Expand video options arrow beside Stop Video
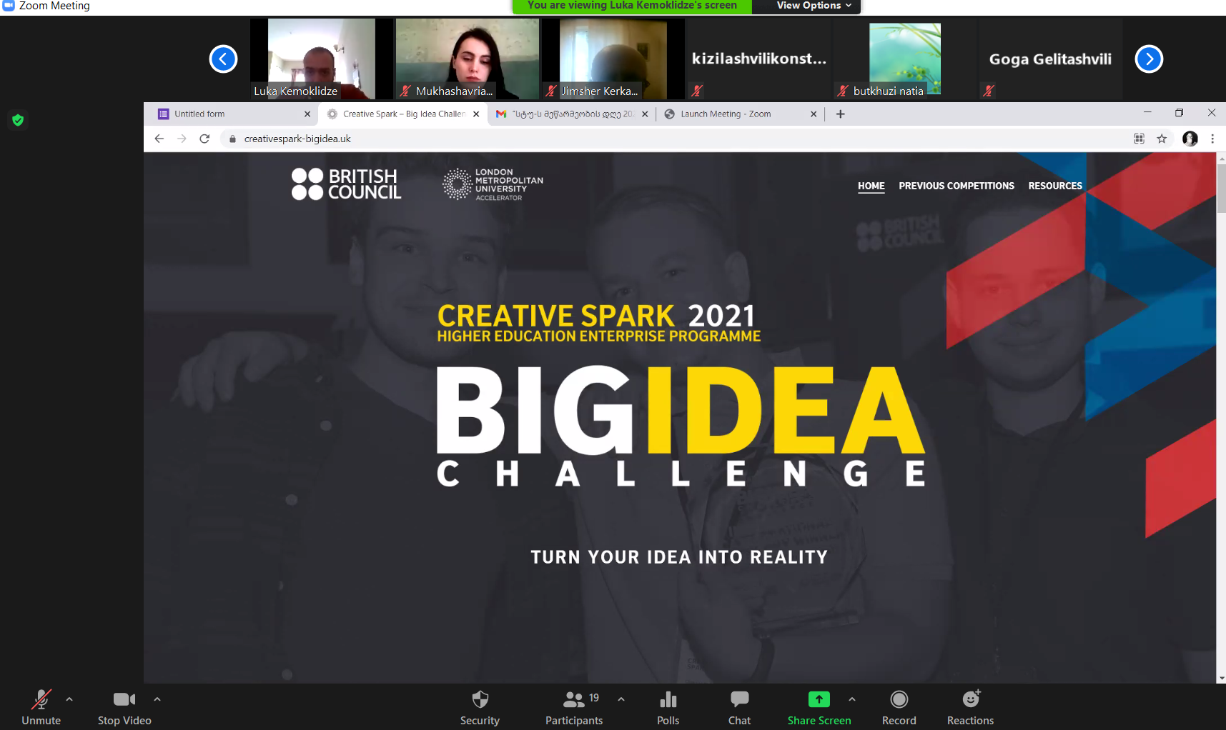The width and height of the screenshot is (1226, 730). (x=157, y=699)
